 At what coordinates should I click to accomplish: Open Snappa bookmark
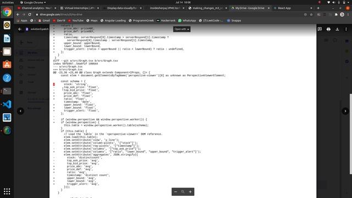coord(234,20)
